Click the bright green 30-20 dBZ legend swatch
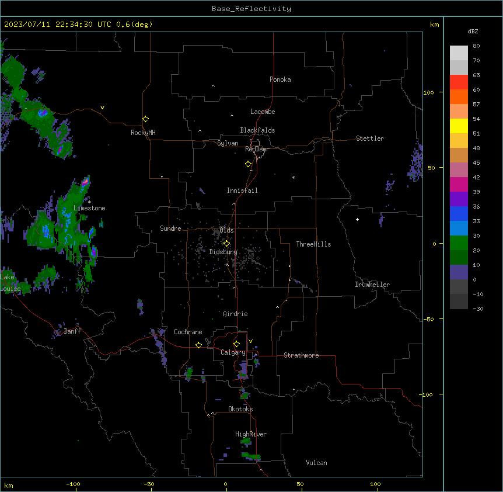 click(x=459, y=243)
